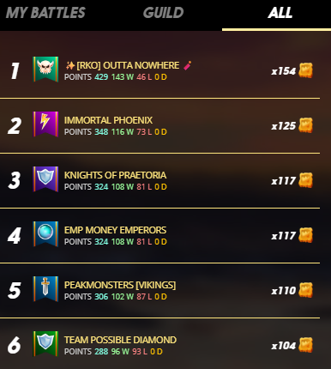Open the GUILD tab
Screen dimensions: 331x369
coord(163,13)
